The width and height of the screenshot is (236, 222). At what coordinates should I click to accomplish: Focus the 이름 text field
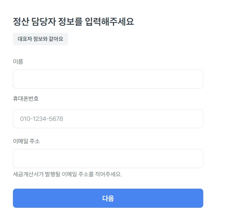108,79
